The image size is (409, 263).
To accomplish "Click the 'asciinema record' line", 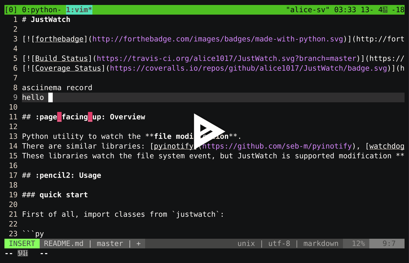I will pos(57,88).
